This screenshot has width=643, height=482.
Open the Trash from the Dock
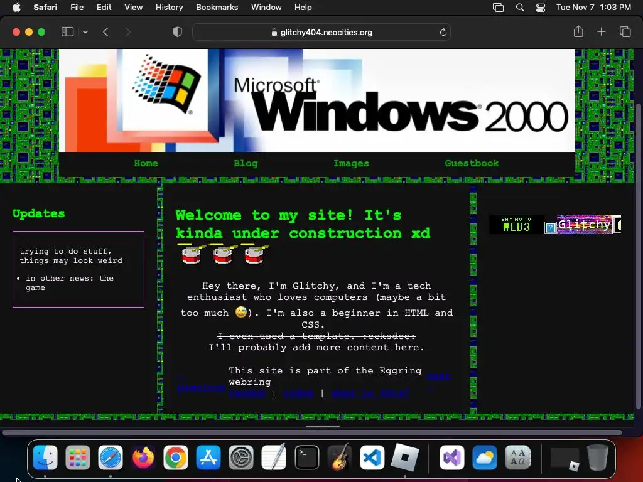coord(598,458)
